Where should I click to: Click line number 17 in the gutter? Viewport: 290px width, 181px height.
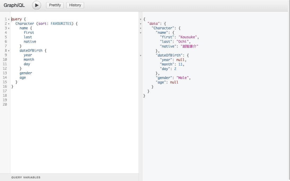point(5,91)
